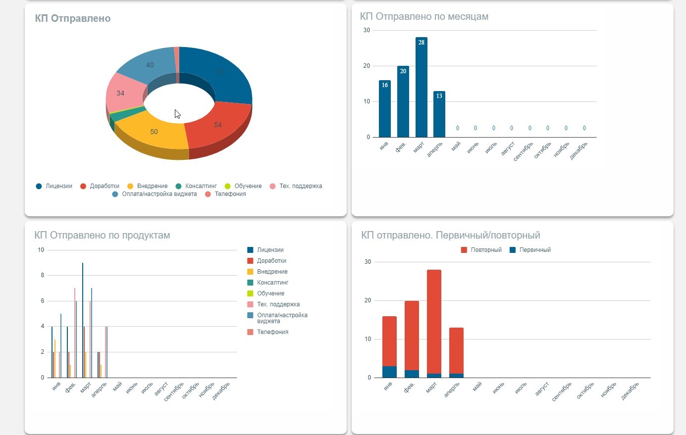Viewport: 686px width, 435px height.
Task: Click the 'сентябрь' axis label in monthly chart
Action: (524, 151)
